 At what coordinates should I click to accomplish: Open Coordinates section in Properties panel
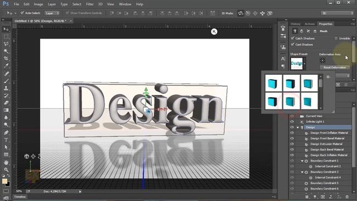pos(315,31)
